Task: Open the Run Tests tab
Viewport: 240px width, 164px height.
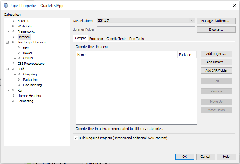Action: pos(137,39)
